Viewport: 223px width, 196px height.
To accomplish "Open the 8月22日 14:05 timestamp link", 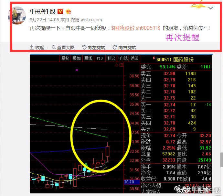I will [44, 20].
